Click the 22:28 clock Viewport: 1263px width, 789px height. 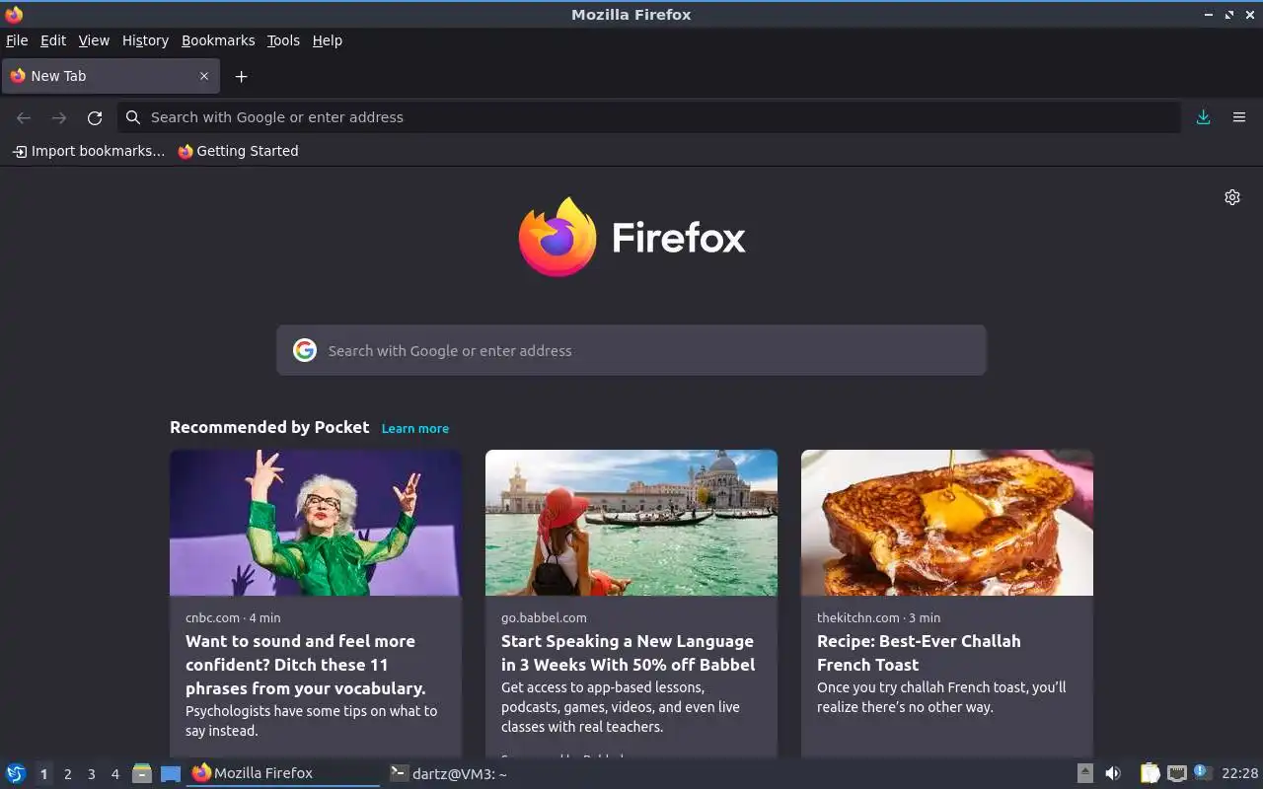(1240, 773)
